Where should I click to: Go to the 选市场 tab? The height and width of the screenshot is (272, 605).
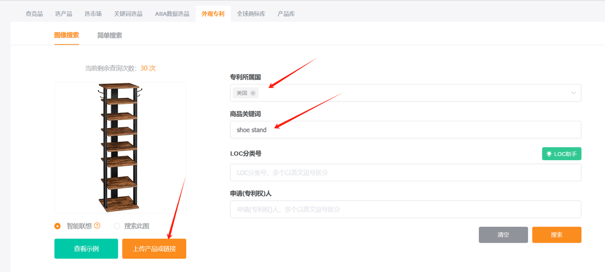click(x=93, y=14)
